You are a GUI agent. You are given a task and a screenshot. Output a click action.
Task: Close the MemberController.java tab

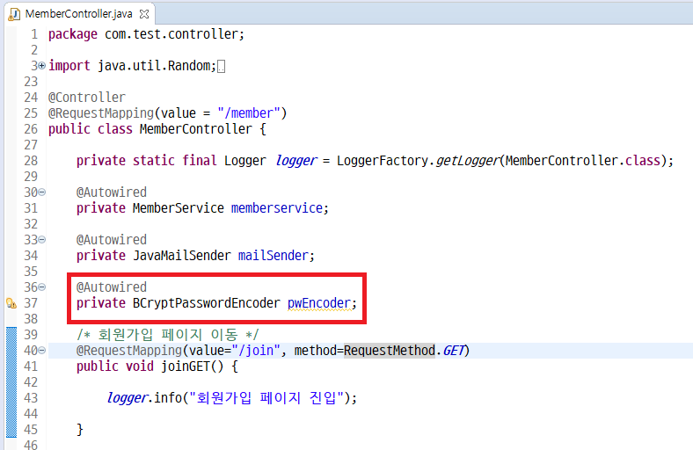click(x=144, y=14)
